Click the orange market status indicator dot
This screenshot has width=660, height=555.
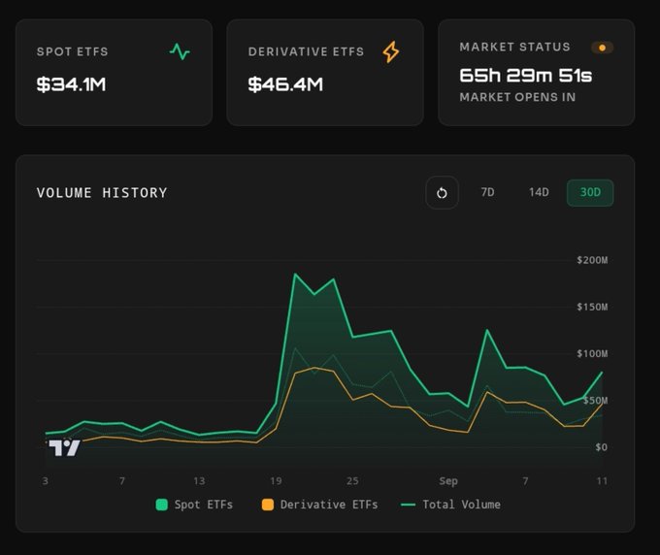(602, 48)
